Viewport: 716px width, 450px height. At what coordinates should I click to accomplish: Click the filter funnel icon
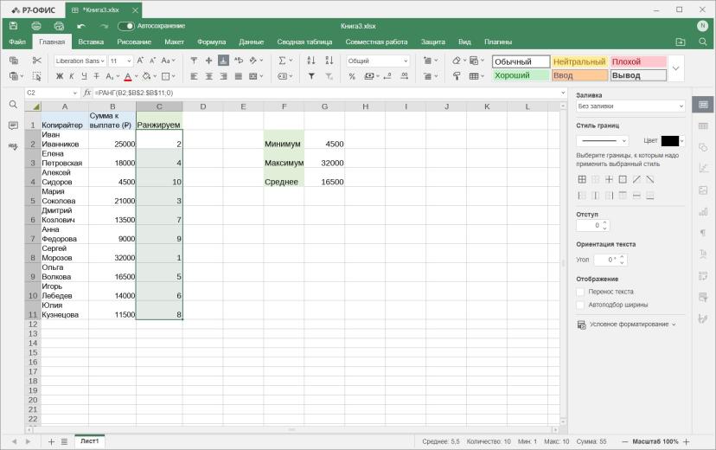pyautogui.click(x=311, y=76)
